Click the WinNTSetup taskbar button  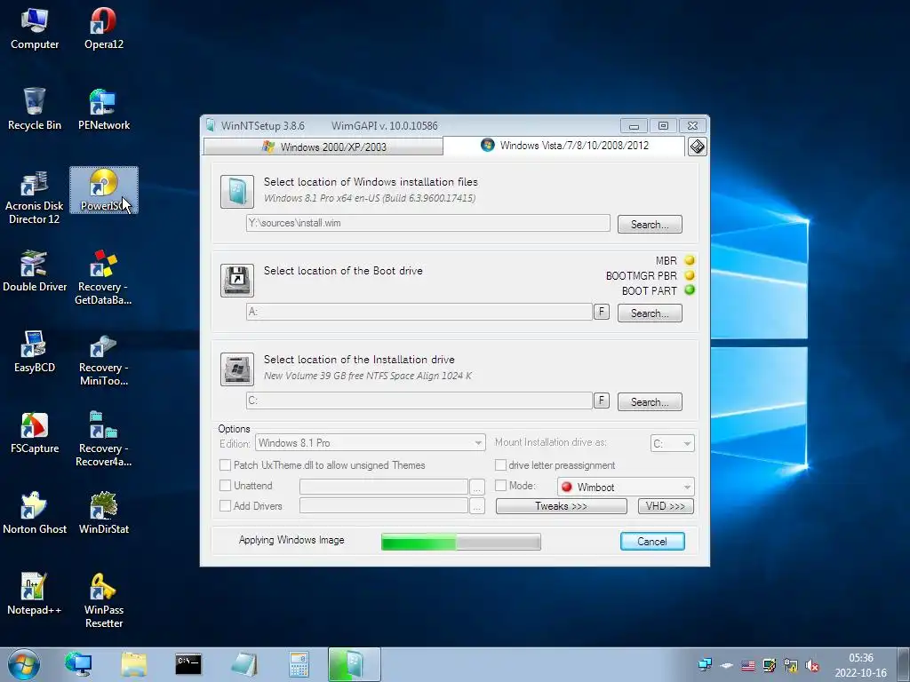point(354,664)
